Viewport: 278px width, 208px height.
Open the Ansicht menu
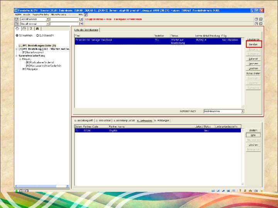[x=27, y=15]
